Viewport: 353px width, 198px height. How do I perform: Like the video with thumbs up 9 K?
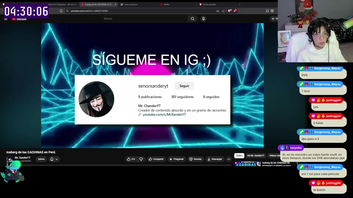131,159
